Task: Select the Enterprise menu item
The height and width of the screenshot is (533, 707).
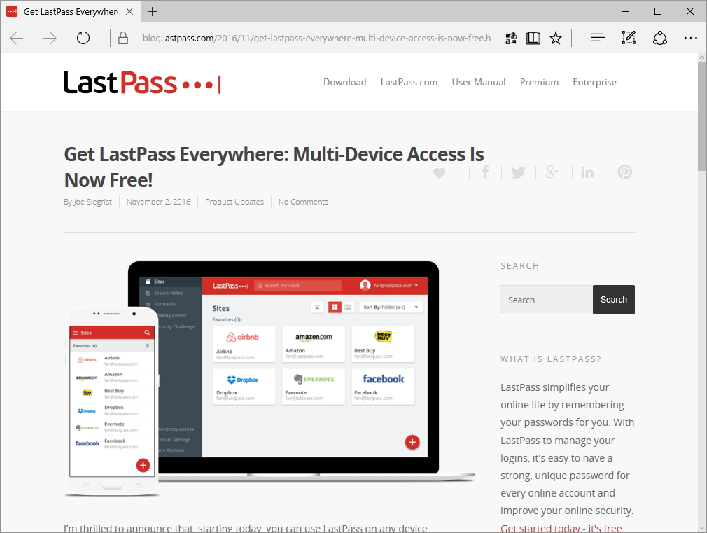Action: click(x=594, y=82)
